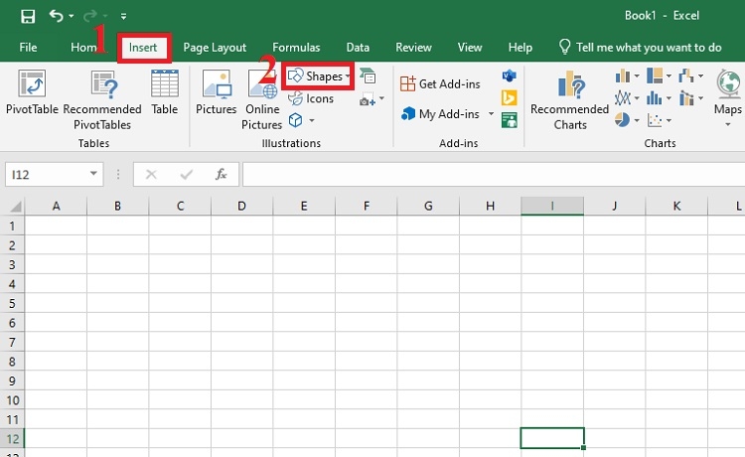Image resolution: width=745 pixels, height=457 pixels.
Task: Open the Name Box dropdown arrow
Action: coord(93,174)
